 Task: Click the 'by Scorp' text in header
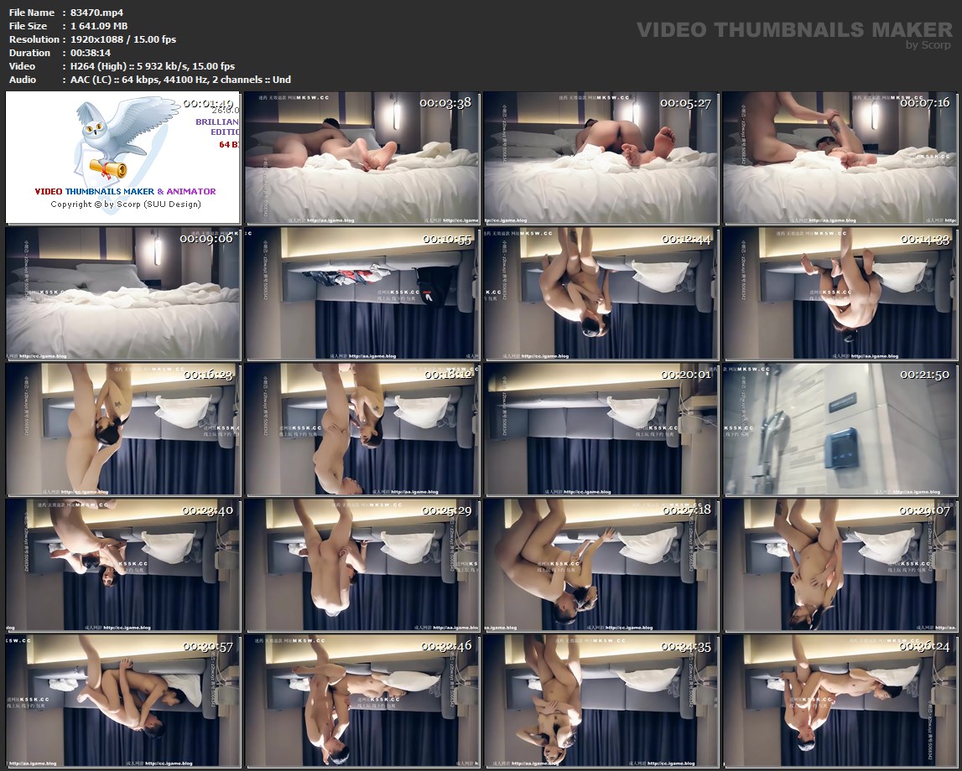(928, 45)
